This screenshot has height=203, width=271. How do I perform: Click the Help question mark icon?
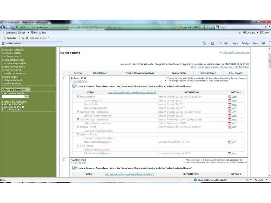[x=264, y=43]
